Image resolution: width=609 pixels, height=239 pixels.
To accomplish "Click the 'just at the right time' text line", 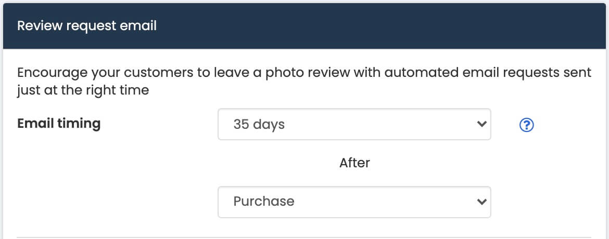I will (x=83, y=91).
